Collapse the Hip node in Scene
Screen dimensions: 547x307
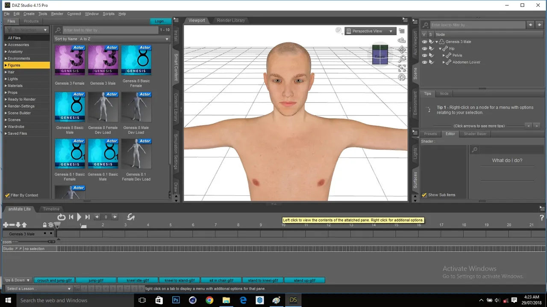pyautogui.click(x=440, y=49)
